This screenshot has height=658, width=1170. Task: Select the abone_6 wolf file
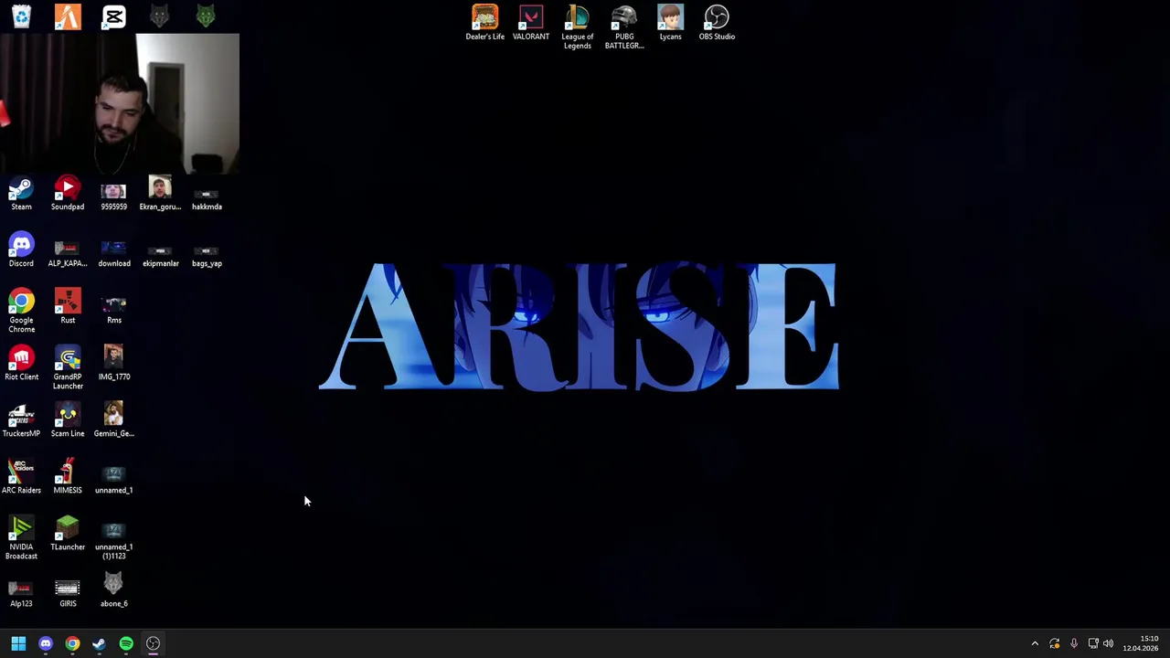(x=114, y=590)
